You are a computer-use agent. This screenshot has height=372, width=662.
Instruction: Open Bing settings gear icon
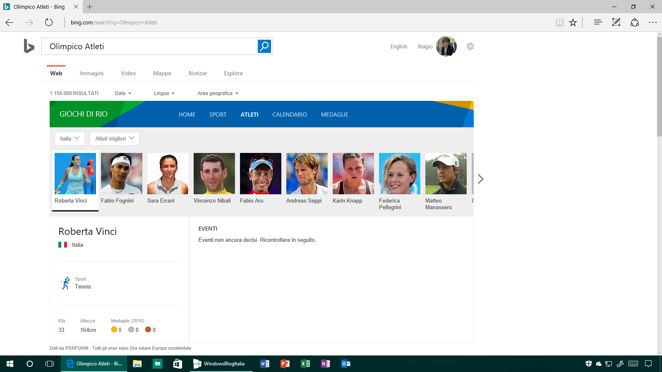[470, 46]
